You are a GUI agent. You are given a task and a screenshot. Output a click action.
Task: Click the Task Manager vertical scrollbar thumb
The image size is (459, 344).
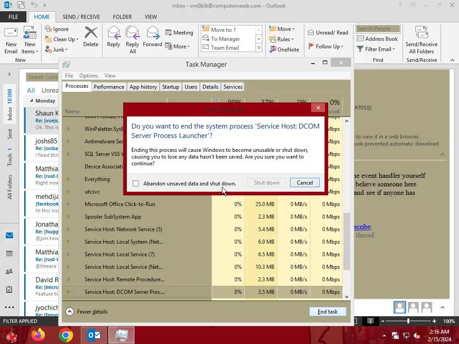[x=346, y=241]
